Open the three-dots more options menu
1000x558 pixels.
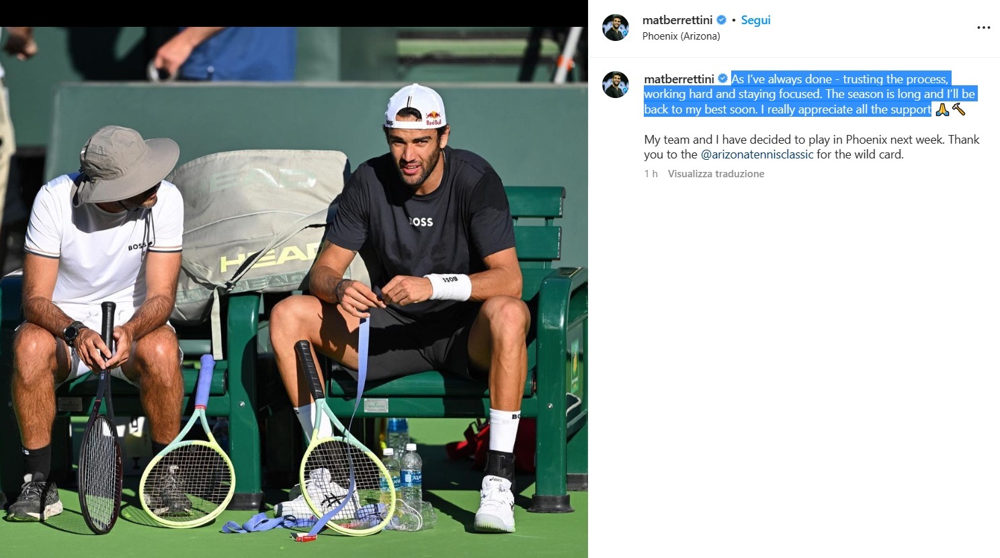click(983, 28)
